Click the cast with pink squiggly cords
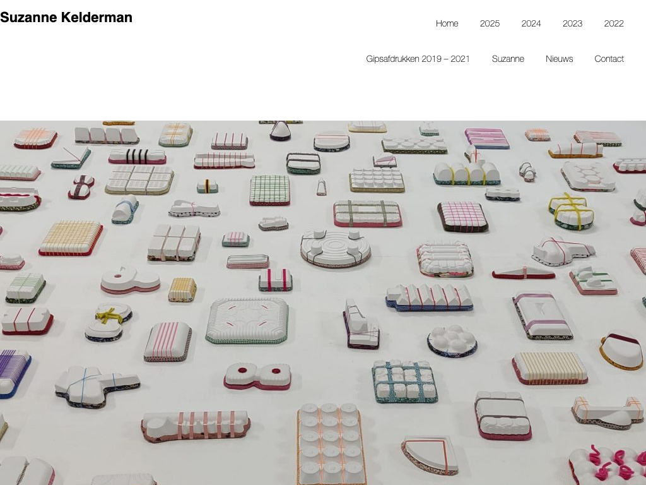 pos(608,464)
